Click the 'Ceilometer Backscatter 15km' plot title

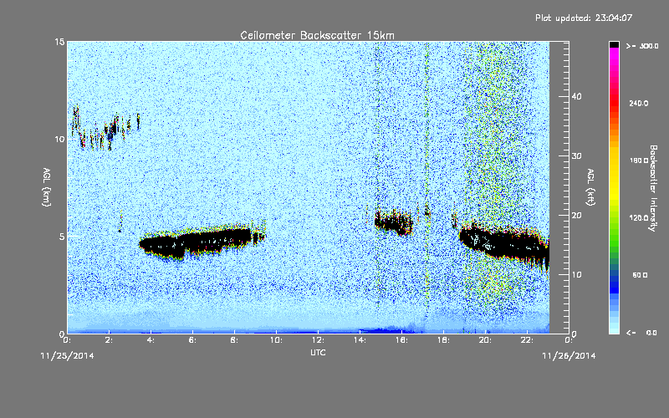[318, 35]
